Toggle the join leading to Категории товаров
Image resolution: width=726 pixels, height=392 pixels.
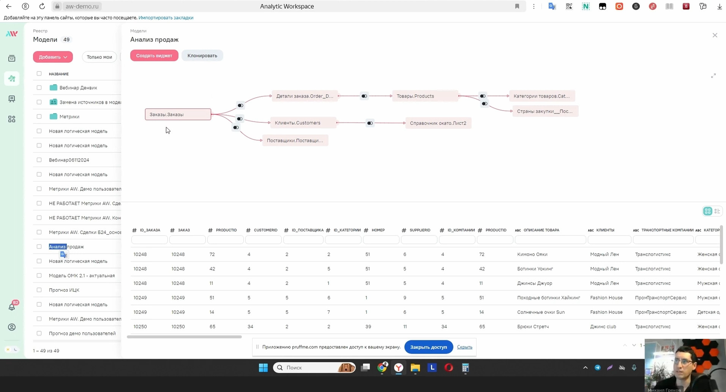pos(483,96)
